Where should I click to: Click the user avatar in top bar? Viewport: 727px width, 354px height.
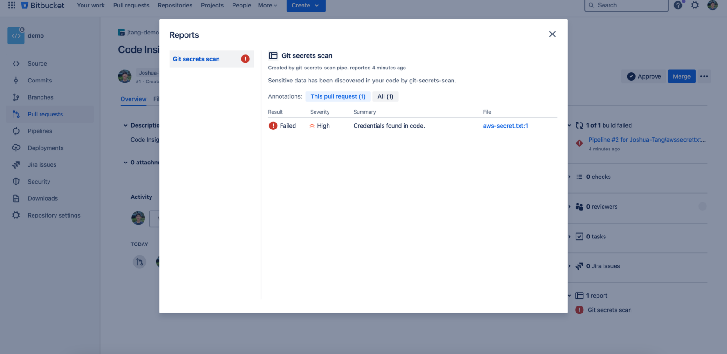(x=713, y=5)
